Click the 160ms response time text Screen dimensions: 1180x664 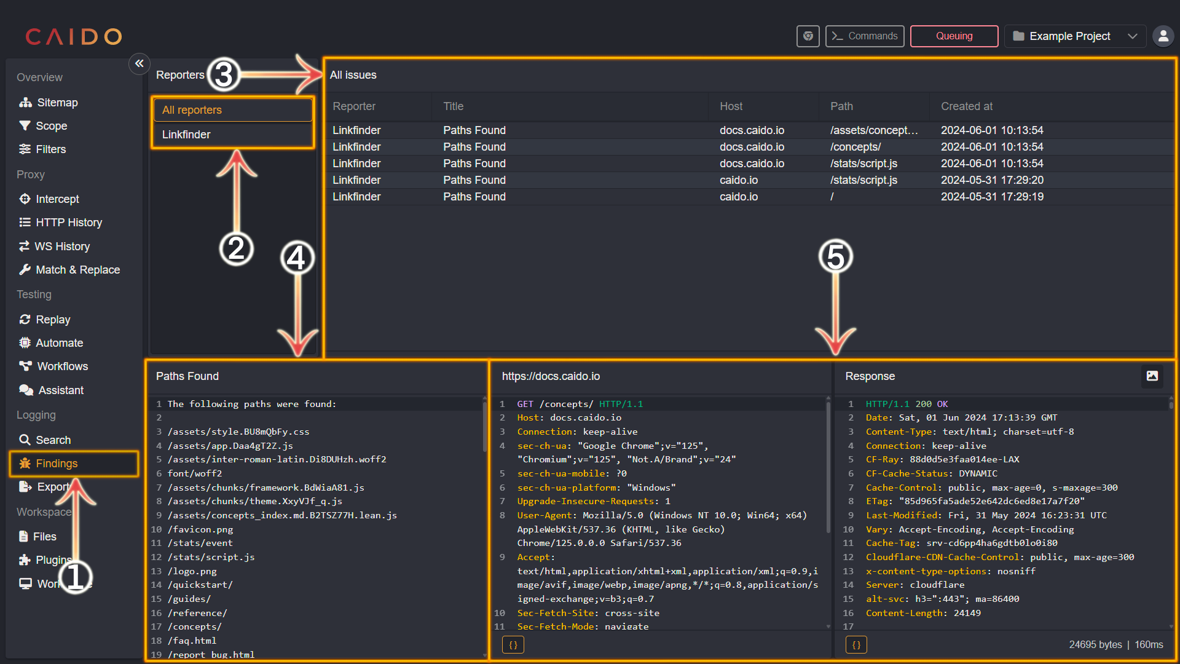point(1149,645)
